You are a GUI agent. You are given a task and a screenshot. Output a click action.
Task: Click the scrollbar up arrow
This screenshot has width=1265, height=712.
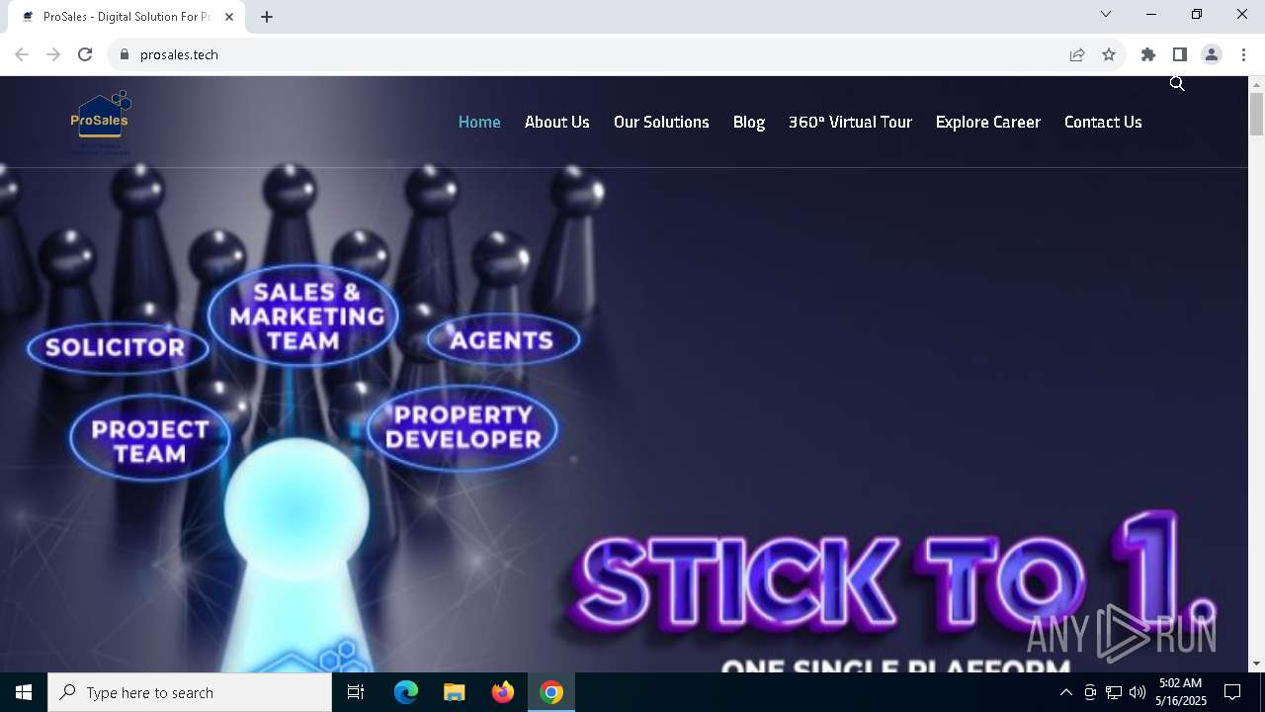(x=1256, y=84)
